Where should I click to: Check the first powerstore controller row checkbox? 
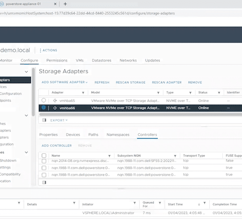coord(44,168)
